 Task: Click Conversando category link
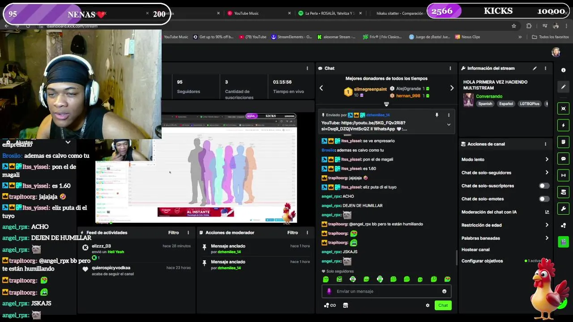point(489,96)
